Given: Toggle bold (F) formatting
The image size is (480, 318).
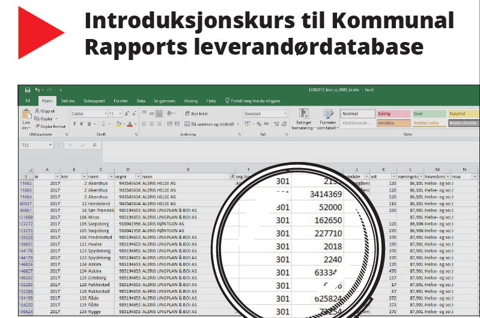Looking at the screenshot, I should coord(74,124).
